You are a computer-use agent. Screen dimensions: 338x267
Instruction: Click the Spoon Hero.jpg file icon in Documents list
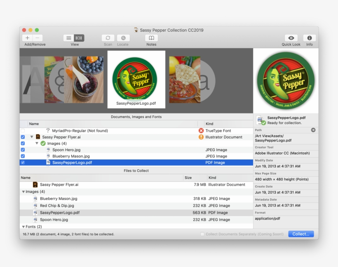(x=48, y=150)
